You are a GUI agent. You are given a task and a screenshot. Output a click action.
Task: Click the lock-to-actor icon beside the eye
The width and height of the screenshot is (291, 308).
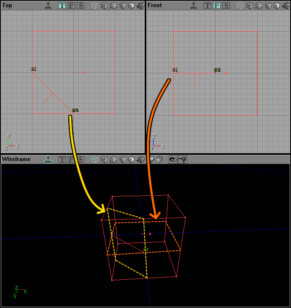coord(183,159)
